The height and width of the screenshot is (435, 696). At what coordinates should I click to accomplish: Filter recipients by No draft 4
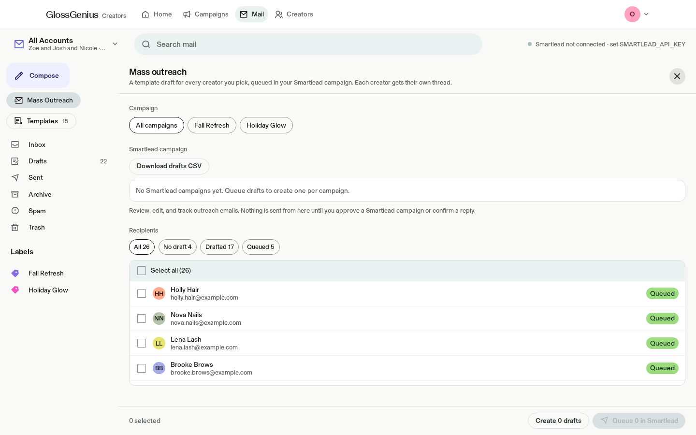coord(177,247)
